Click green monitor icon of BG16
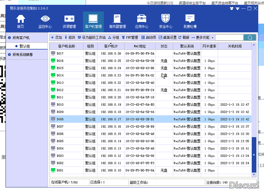 [x=53, y=61]
